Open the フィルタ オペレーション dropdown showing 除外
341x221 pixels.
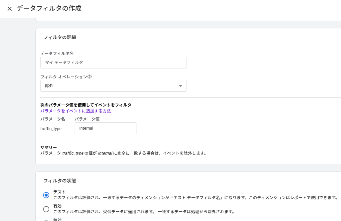pos(113,86)
